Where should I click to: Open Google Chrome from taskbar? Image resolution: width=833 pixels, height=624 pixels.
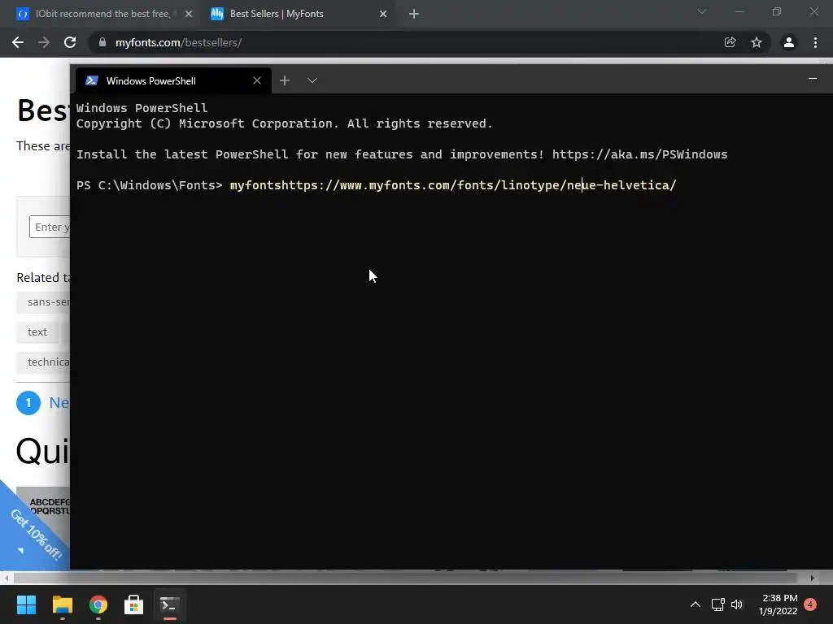click(x=98, y=604)
